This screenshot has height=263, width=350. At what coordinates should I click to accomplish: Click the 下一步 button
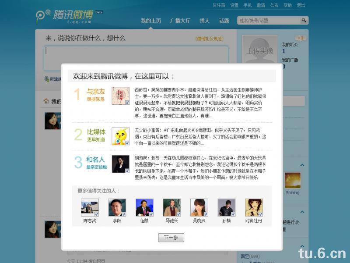(x=171, y=238)
